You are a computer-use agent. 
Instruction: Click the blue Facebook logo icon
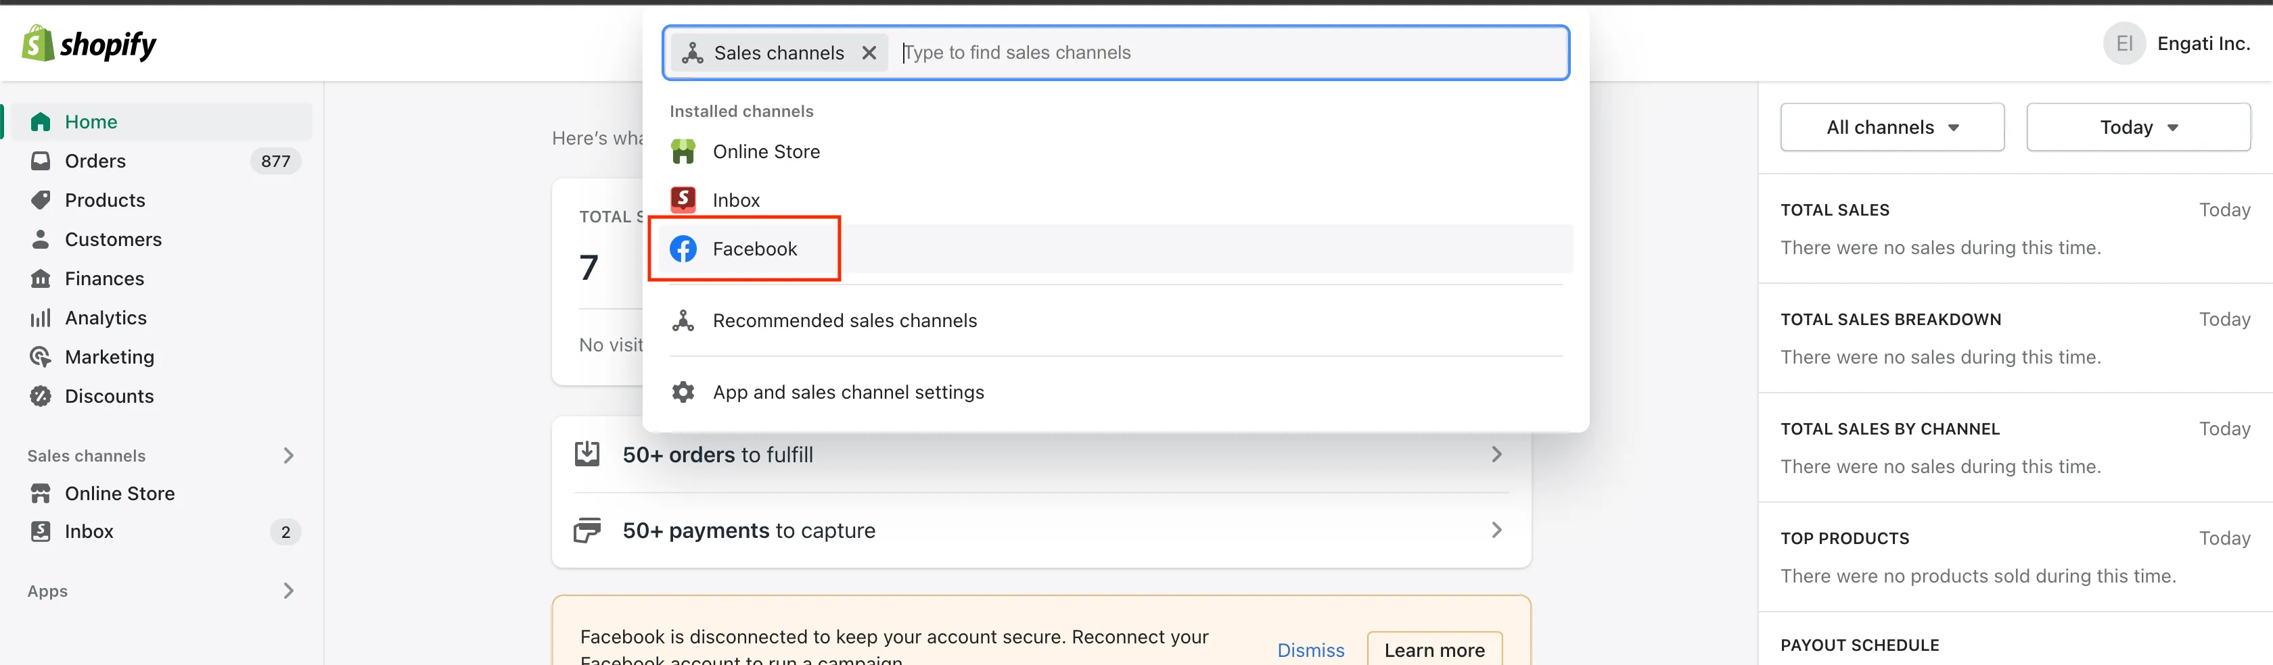[x=683, y=249]
